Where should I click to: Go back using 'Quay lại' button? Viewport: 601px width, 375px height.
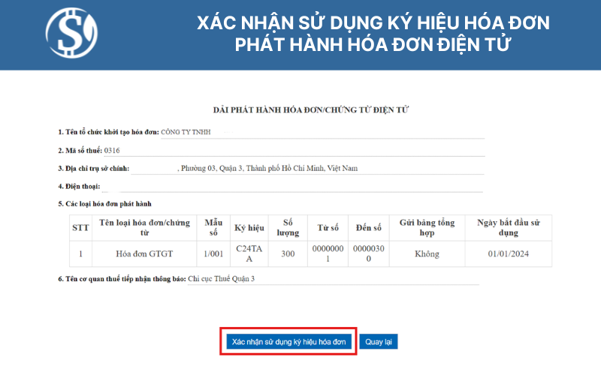click(x=379, y=341)
